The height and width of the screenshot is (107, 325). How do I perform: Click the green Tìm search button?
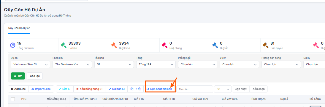point(18,76)
